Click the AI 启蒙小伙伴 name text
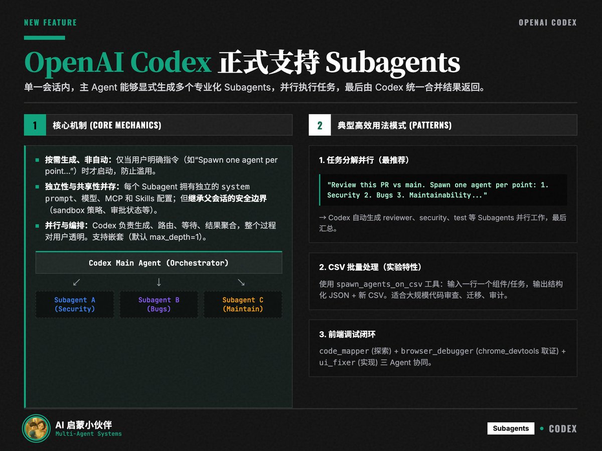Viewport: 602px width, 451px height. click(83, 425)
